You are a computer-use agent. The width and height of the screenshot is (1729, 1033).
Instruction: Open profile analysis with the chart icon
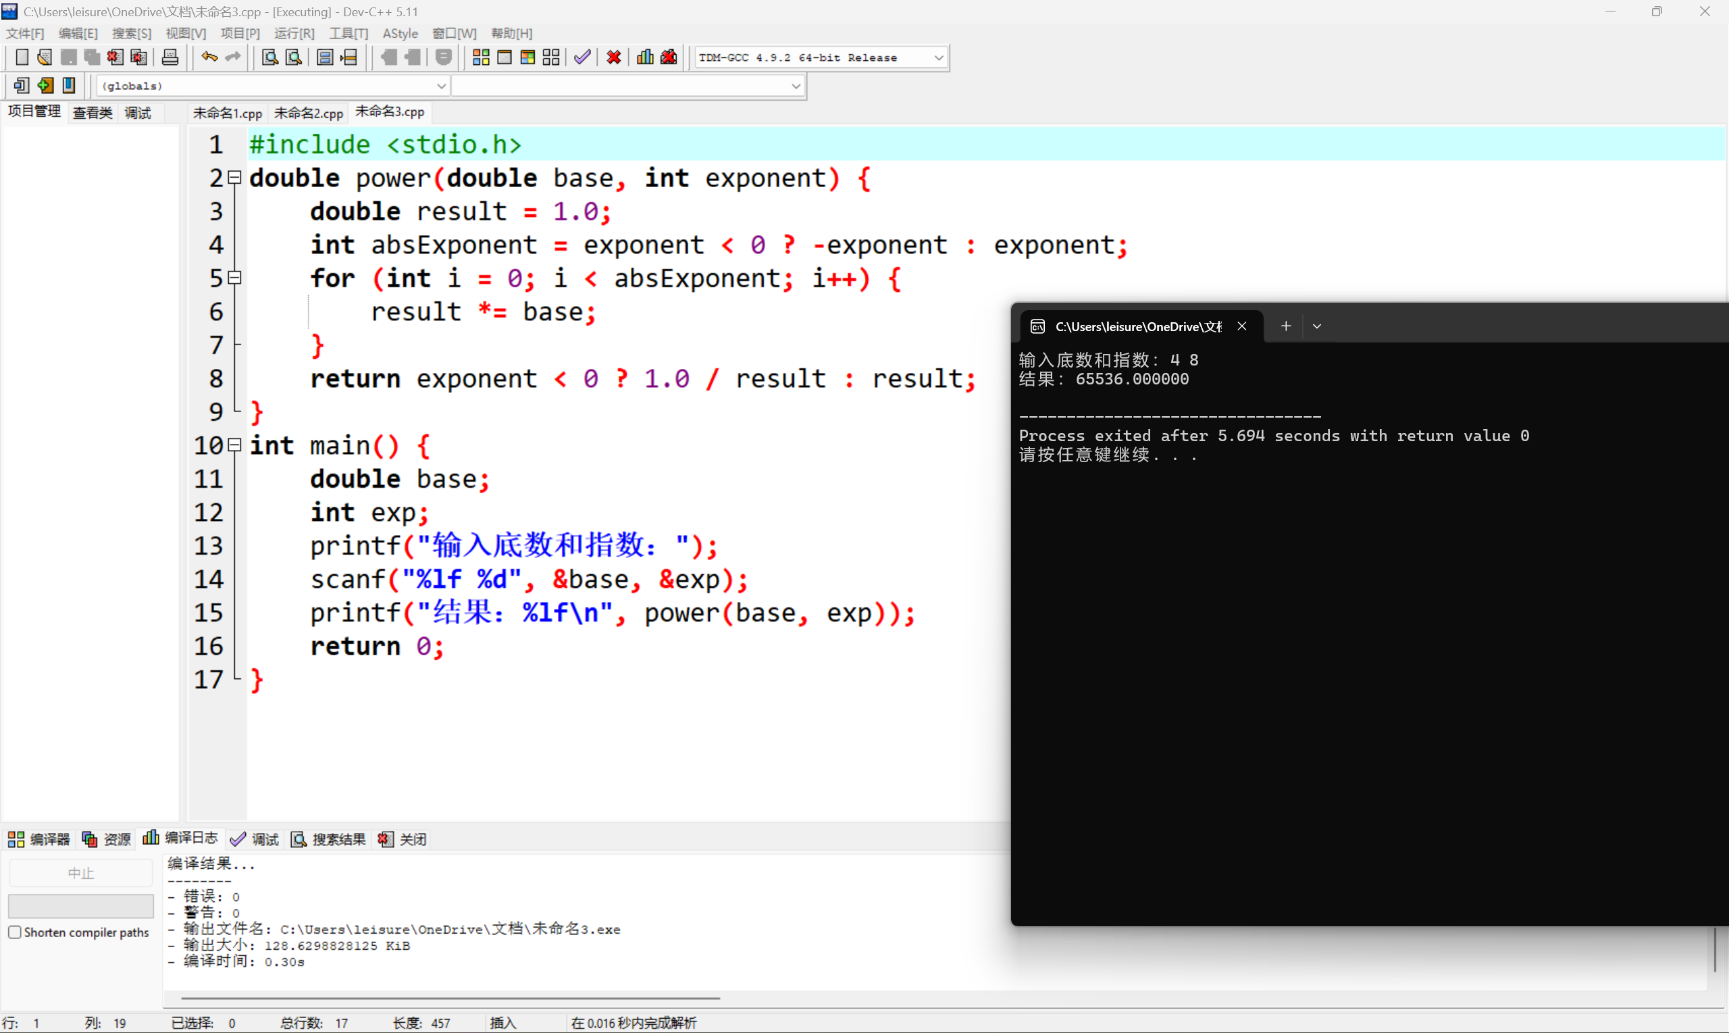tap(644, 57)
